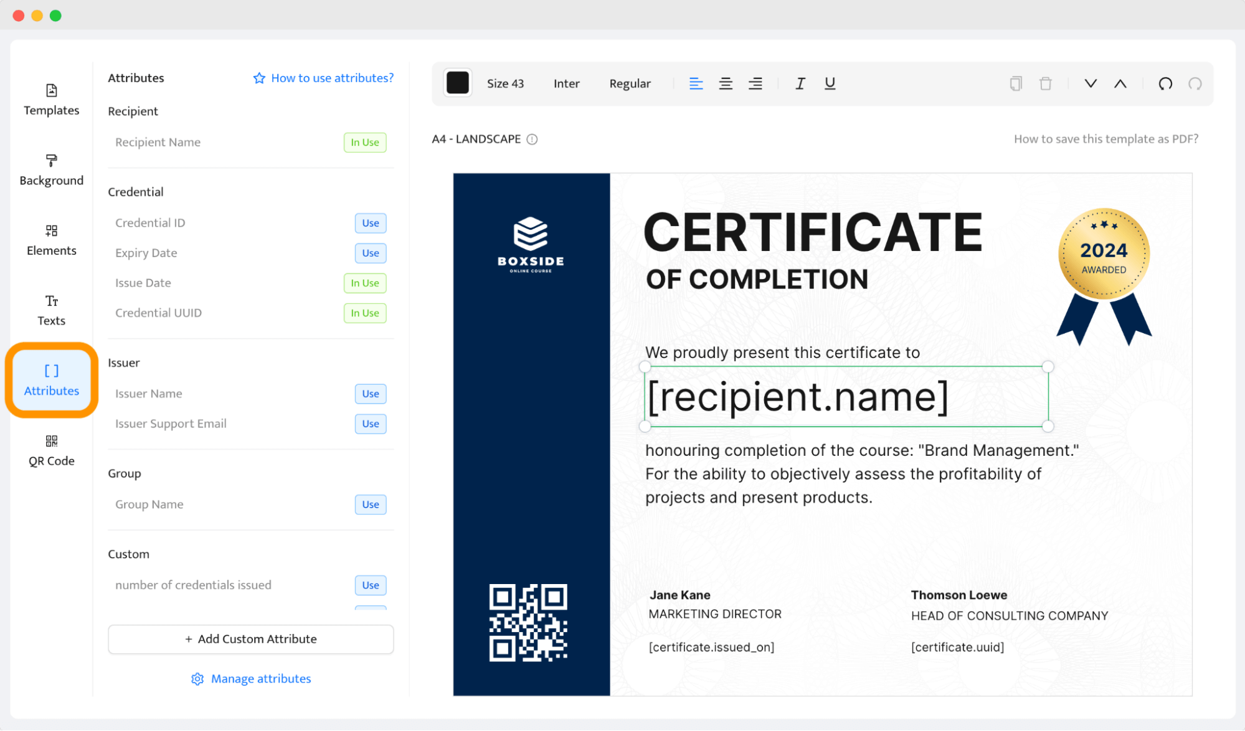
Task: Select 'We proudly present this certificate to' text
Action: click(x=782, y=352)
